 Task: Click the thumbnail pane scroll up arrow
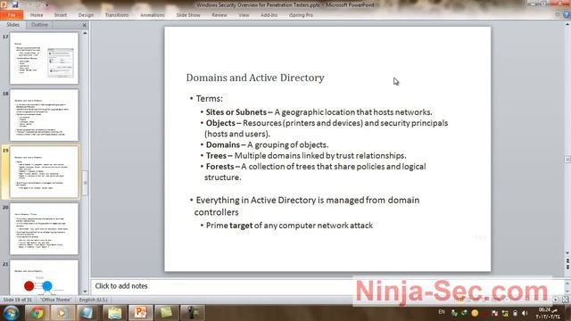(x=86, y=33)
